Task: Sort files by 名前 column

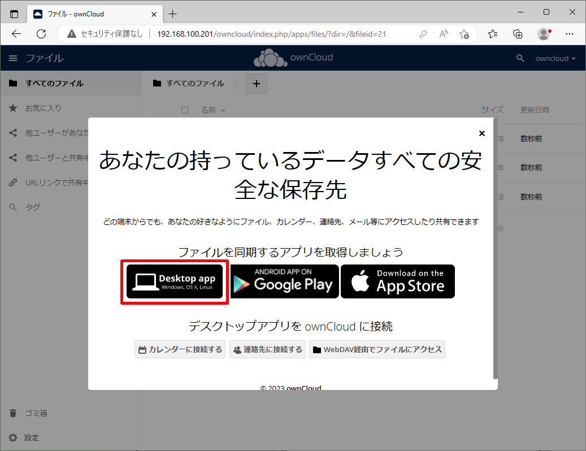Action: tap(212, 110)
